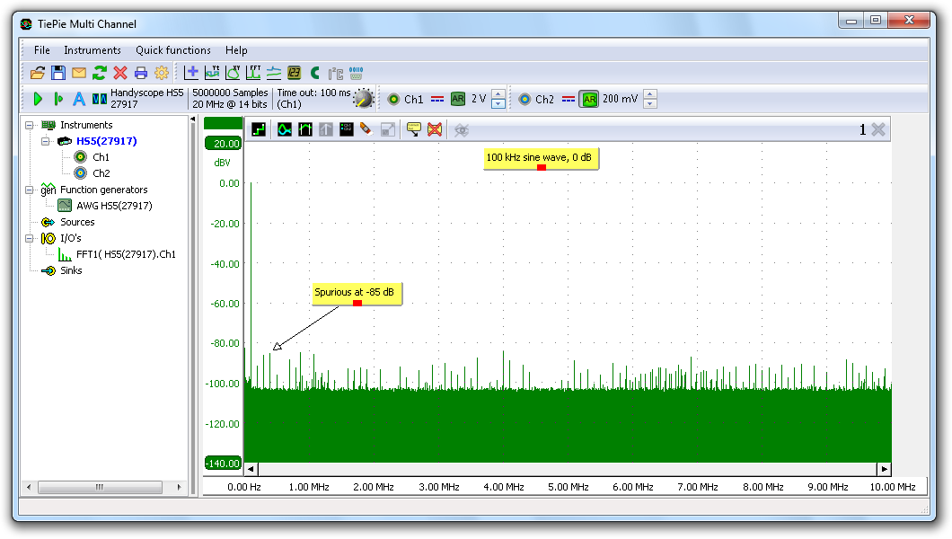This screenshot has width=952, height=539.
Task: Click the time out adjustment knob
Action: click(363, 99)
